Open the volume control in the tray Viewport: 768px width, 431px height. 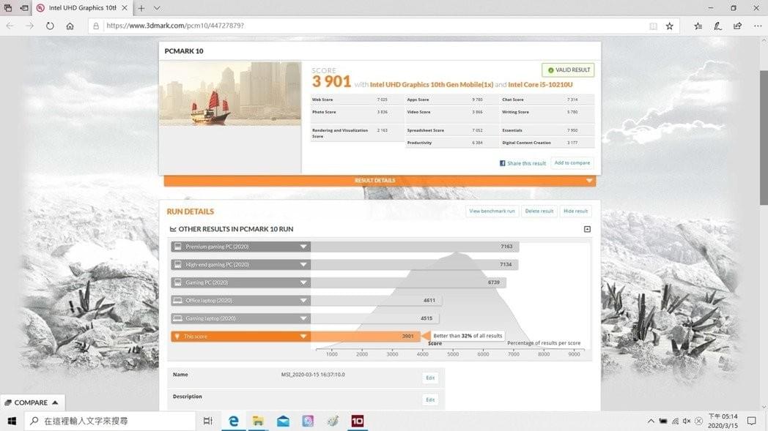pos(687,421)
